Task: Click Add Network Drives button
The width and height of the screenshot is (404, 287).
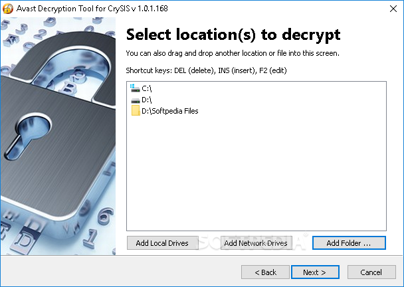Action: 256,243
